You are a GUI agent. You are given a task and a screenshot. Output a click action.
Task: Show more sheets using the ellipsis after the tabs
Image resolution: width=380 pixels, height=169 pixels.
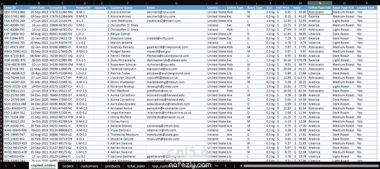[217, 166]
